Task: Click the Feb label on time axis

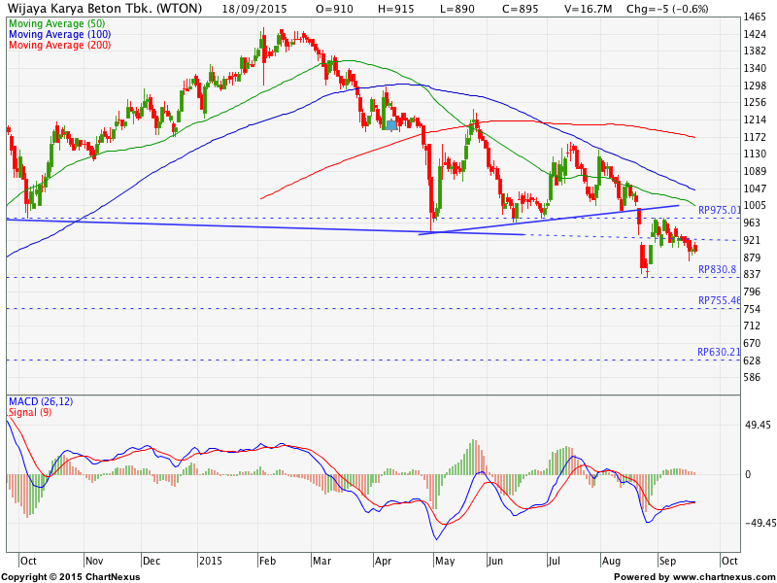Action: 267,561
